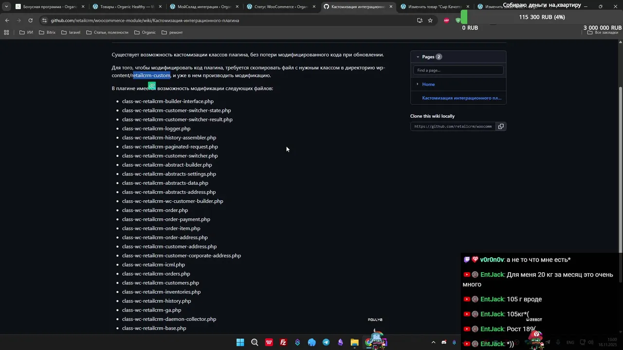This screenshot has height=350, width=623.
Task: Click the browser address bar URL
Action: click(x=145, y=20)
